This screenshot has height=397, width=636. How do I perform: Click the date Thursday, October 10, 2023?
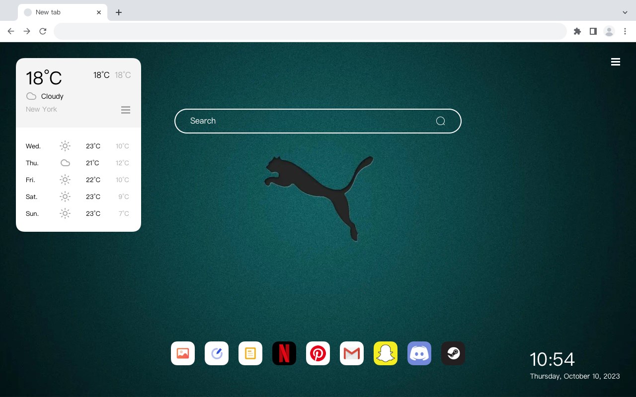pyautogui.click(x=575, y=376)
